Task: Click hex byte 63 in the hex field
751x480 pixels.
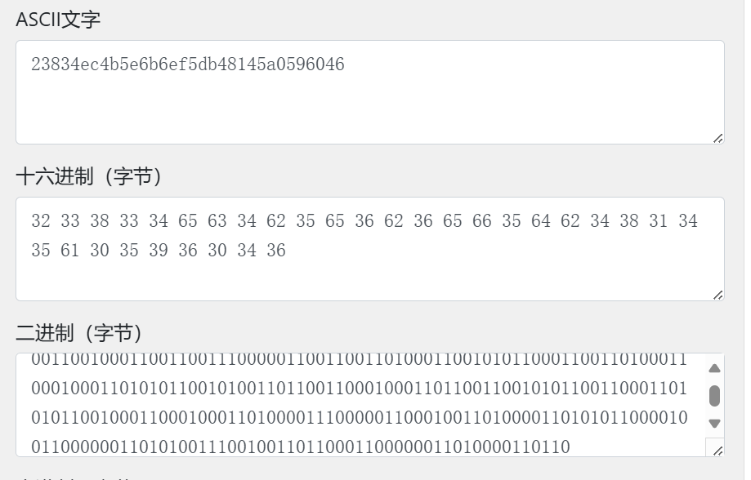Action: pos(217,221)
